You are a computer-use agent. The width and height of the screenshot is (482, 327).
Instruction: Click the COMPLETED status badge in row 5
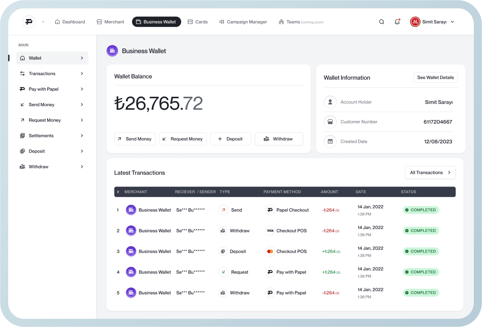pos(421,293)
